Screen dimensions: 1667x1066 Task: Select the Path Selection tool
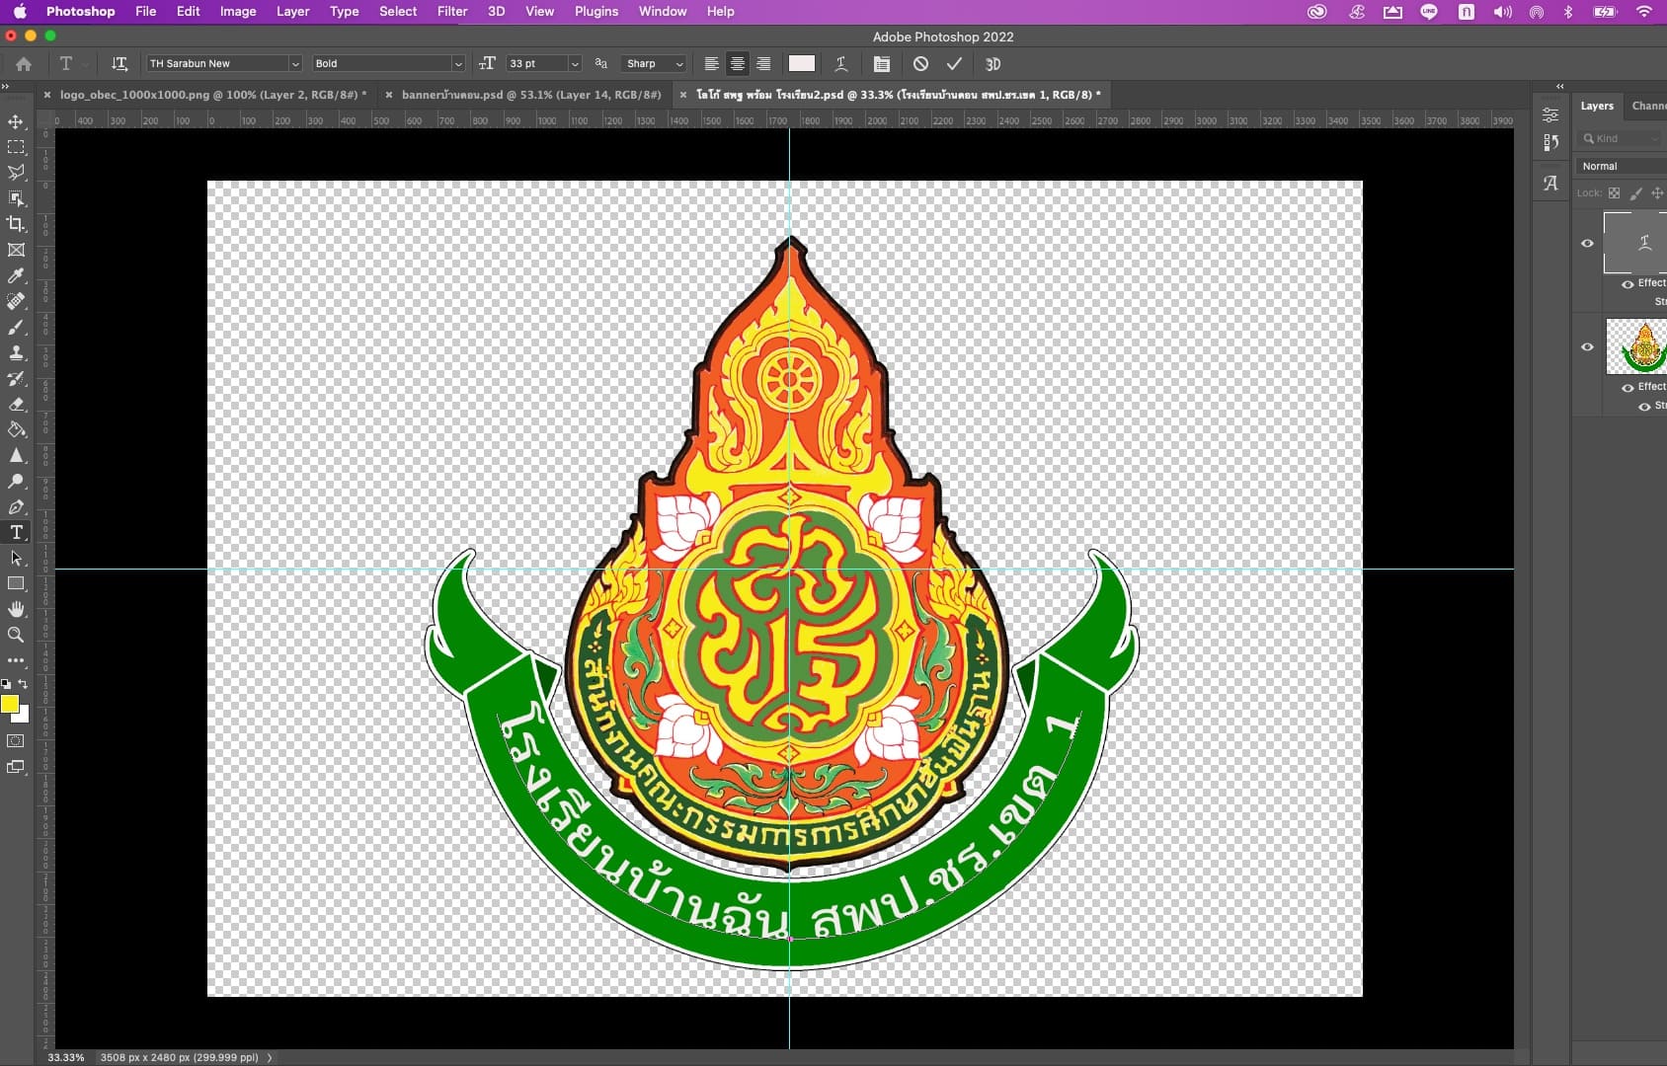[16, 558]
